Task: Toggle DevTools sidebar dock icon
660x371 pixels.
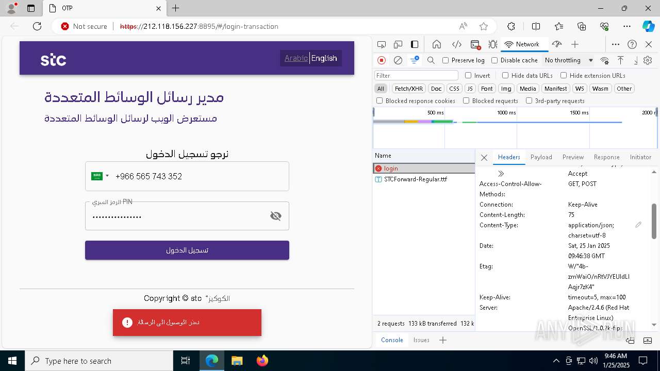Action: pos(415,44)
